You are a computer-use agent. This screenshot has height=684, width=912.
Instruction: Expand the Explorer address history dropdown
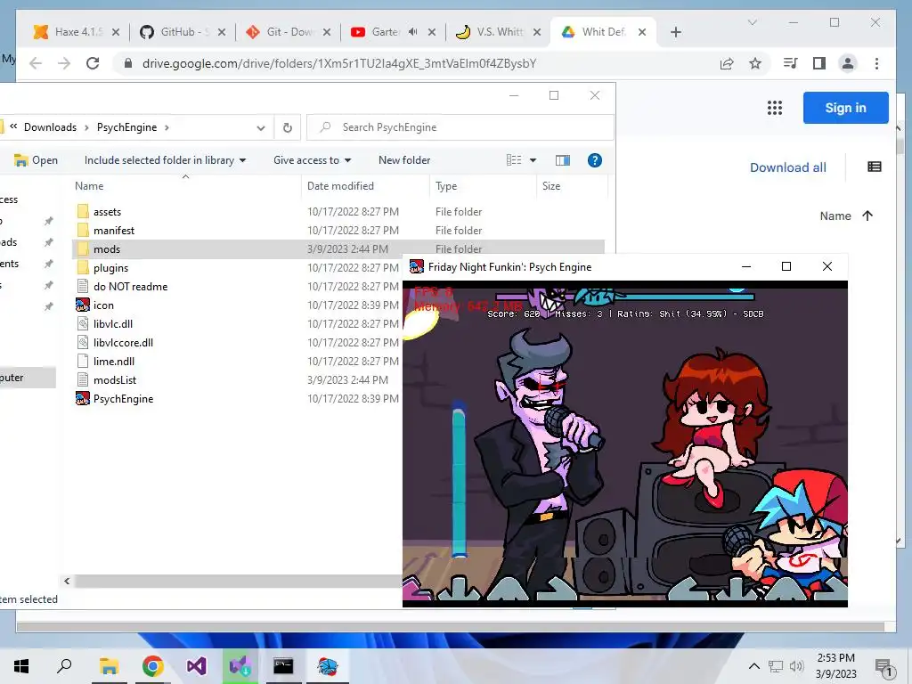(261, 127)
